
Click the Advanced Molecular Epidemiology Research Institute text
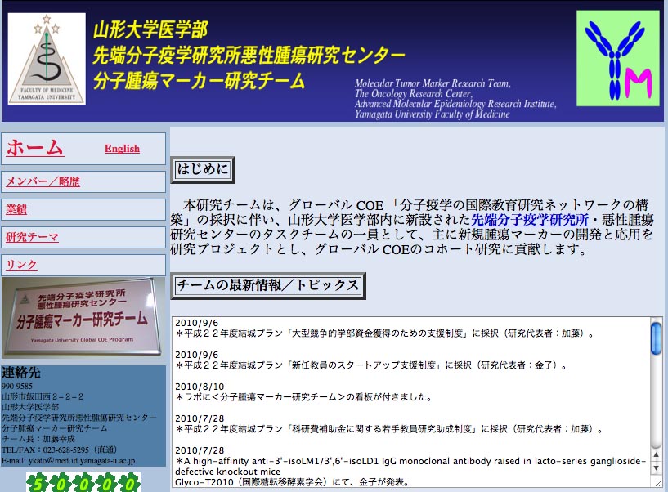(455, 104)
